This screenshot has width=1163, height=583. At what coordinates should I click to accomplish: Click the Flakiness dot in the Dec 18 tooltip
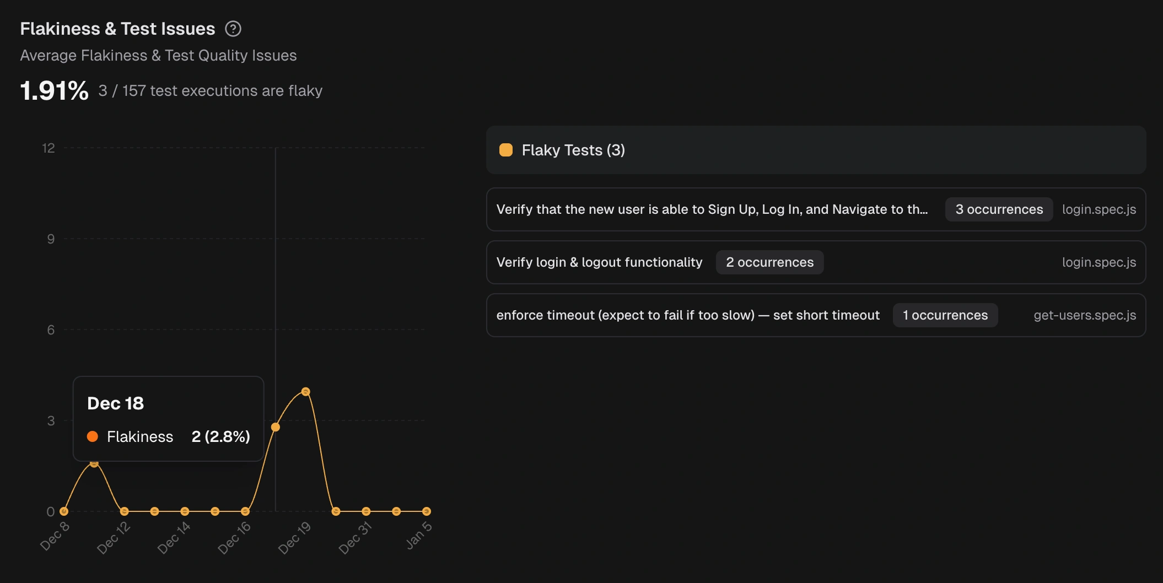93,437
